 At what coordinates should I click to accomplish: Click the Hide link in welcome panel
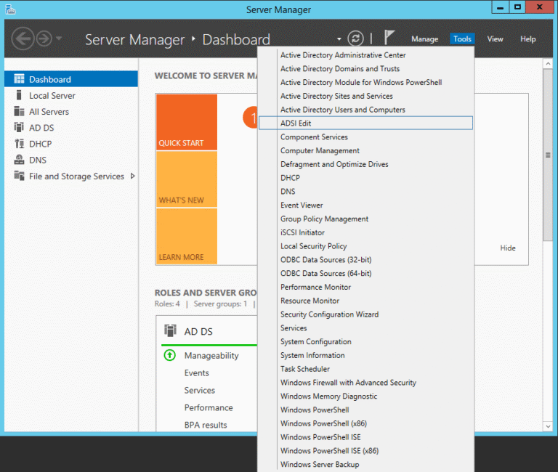[x=508, y=248]
